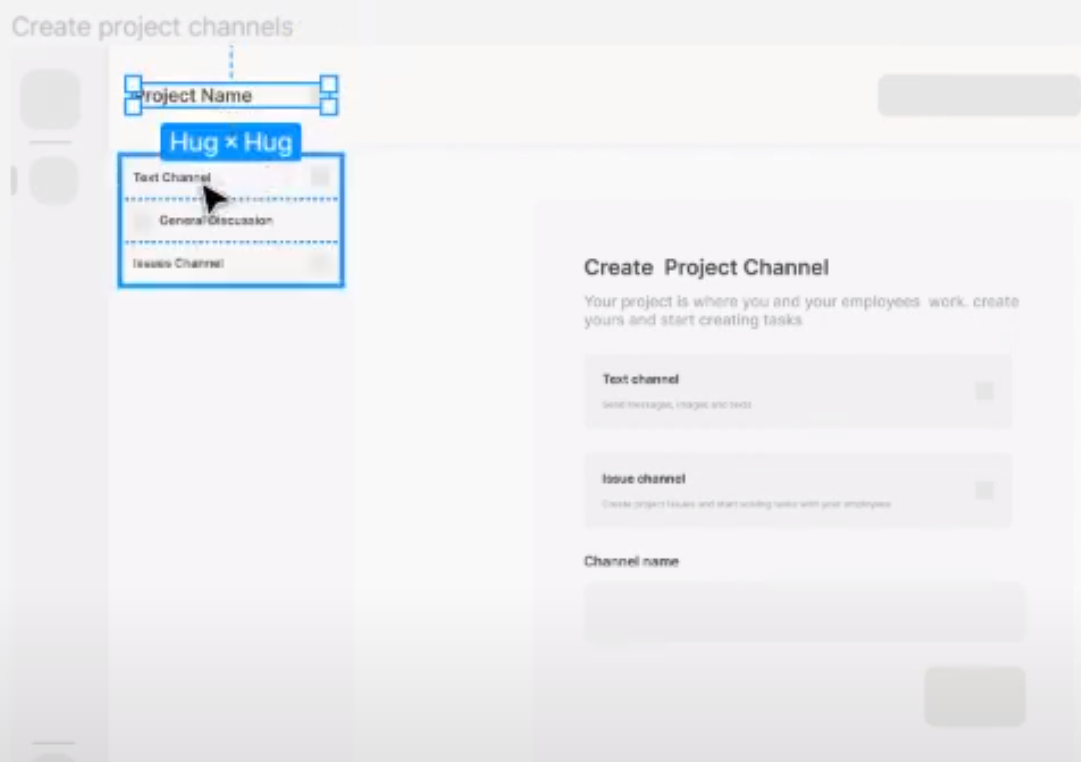1081x762 pixels.
Task: Select the "Create project channels" frame label
Action: tap(153, 27)
